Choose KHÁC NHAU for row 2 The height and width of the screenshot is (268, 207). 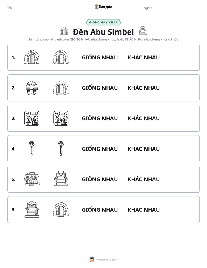(x=144, y=88)
